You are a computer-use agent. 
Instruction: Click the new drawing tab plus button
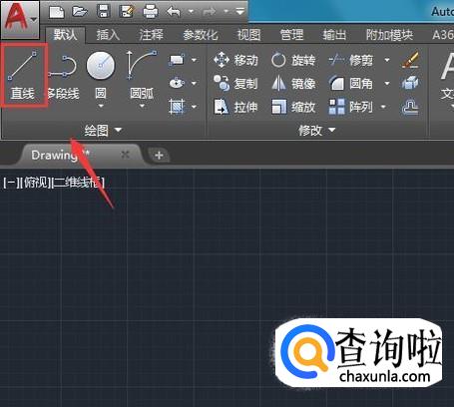(159, 155)
